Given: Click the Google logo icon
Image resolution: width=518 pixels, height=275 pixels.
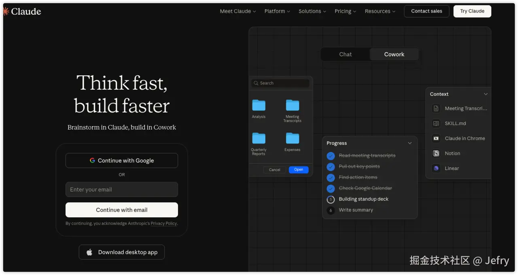Looking at the screenshot, I should [92, 161].
